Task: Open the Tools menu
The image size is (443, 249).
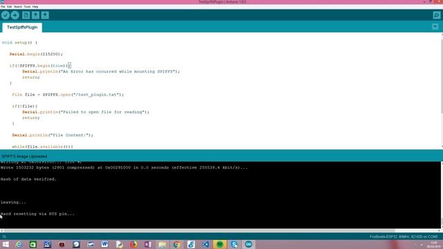Action: [27, 6]
